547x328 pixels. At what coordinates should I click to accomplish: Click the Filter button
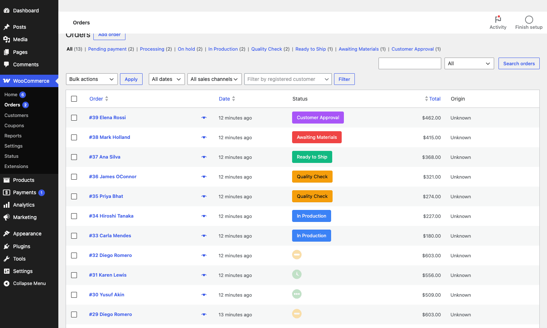pyautogui.click(x=344, y=79)
